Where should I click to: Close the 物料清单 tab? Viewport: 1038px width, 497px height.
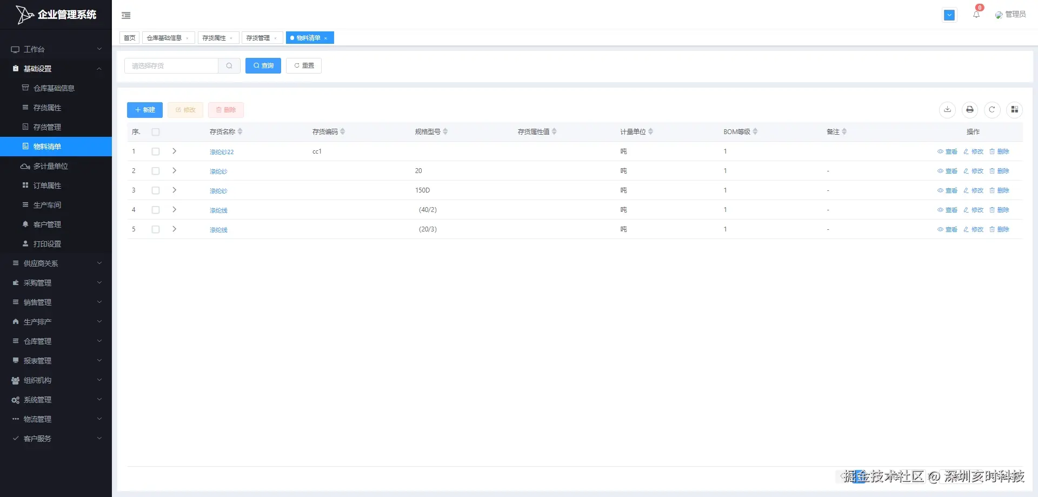(325, 38)
